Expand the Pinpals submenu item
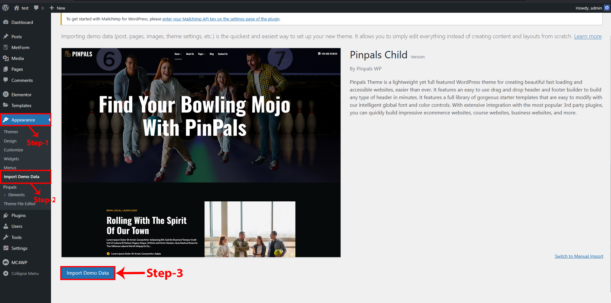Screen dimensions: 611x303 click(10, 187)
